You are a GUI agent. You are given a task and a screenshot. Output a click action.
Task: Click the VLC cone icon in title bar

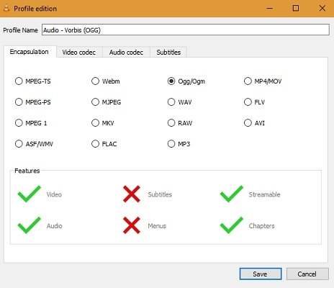[6, 8]
